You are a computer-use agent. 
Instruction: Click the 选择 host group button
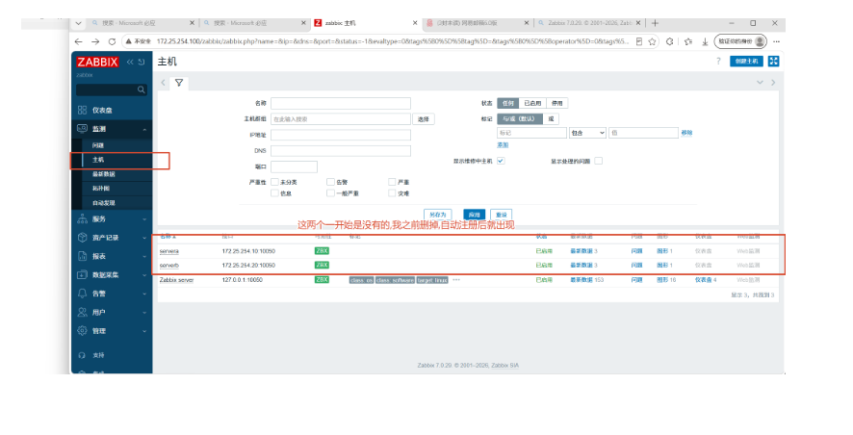tap(424, 119)
